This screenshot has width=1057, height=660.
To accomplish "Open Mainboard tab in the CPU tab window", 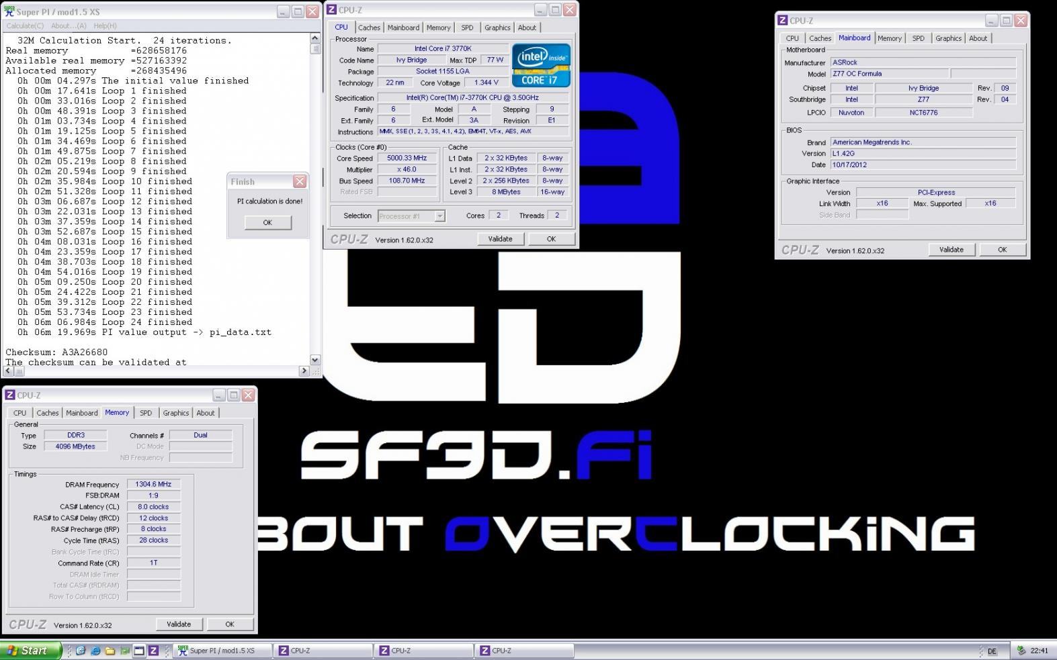I will tap(403, 28).
